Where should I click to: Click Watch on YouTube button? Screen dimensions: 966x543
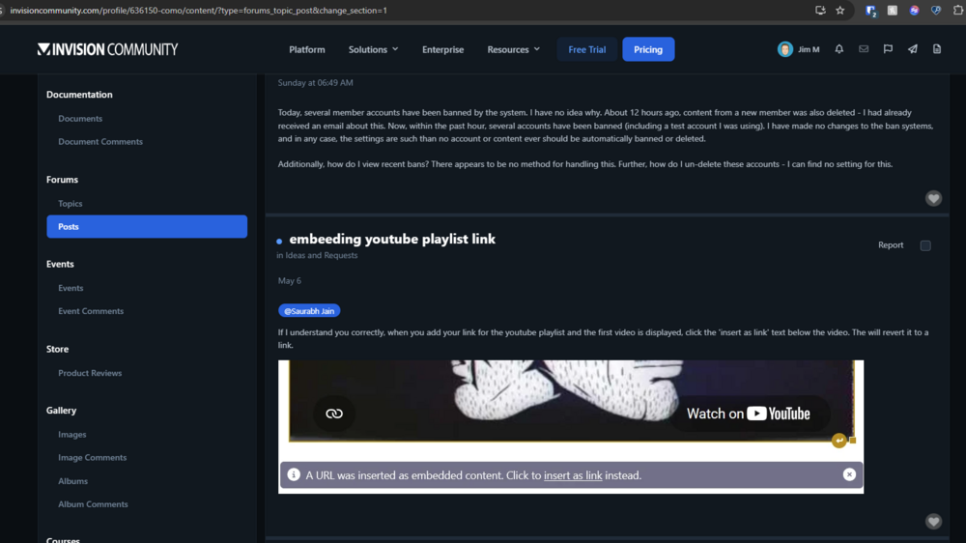pyautogui.click(x=749, y=414)
